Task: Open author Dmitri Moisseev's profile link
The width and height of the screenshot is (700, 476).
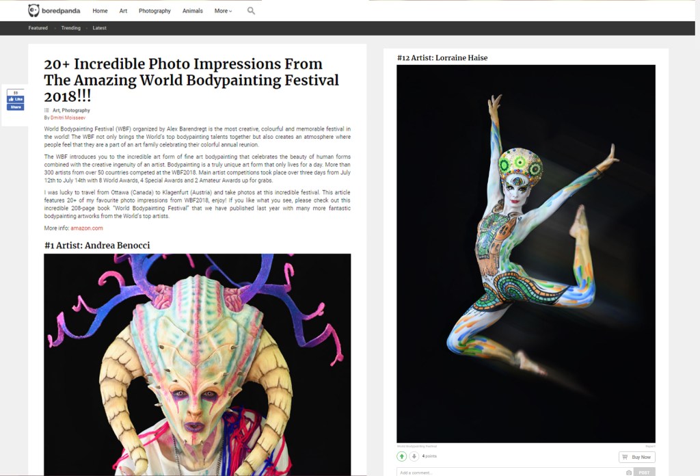Action: [x=68, y=118]
